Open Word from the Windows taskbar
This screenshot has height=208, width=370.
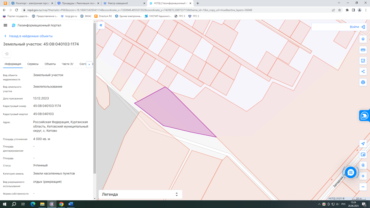71,204
